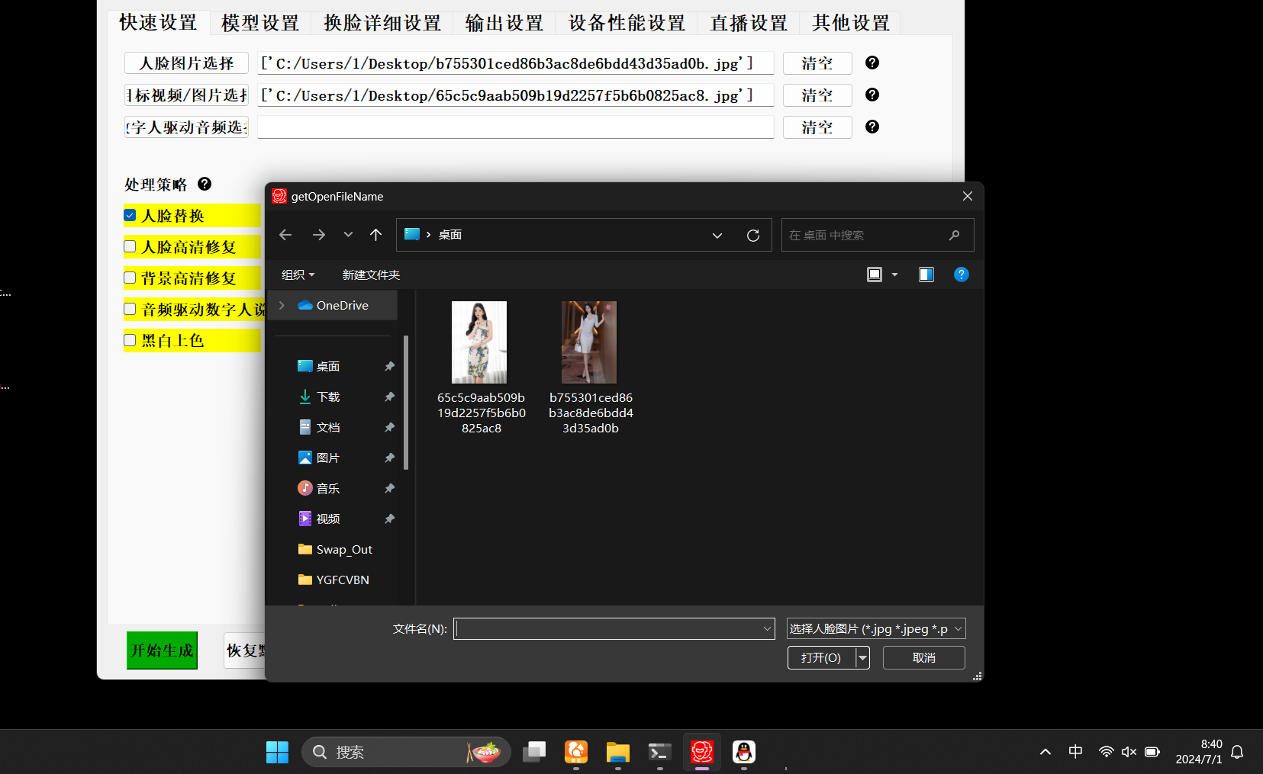Refresh the 桌面 folder listing
1263x774 pixels.
click(x=752, y=236)
